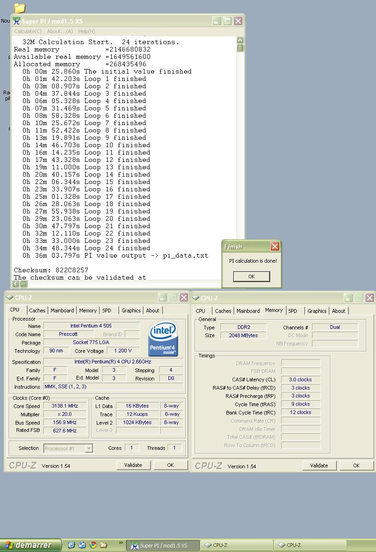Click the right CPU-Z title bar icon
The image size is (376, 552).
point(196,298)
